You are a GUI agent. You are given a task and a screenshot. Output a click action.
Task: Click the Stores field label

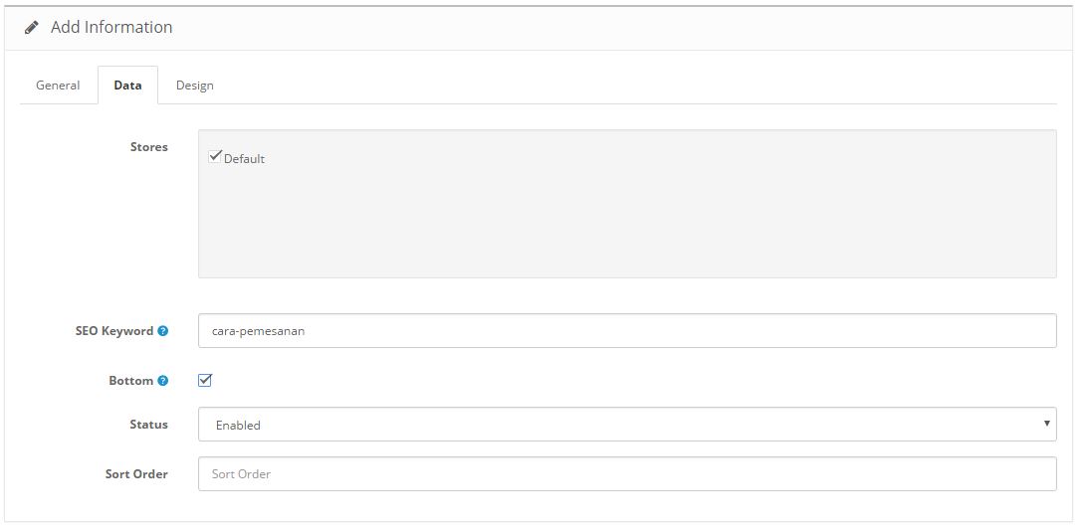click(x=149, y=147)
